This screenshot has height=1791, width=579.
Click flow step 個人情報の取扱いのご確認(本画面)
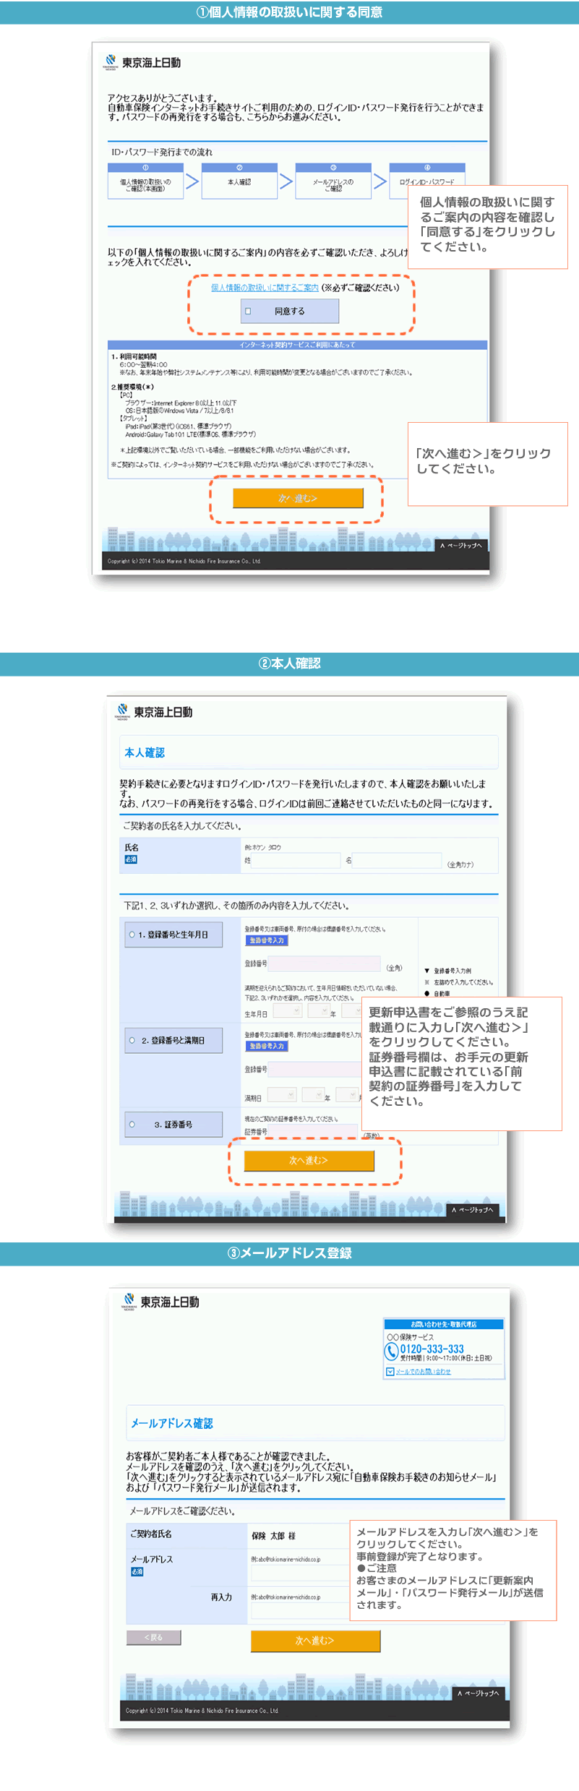point(145,181)
